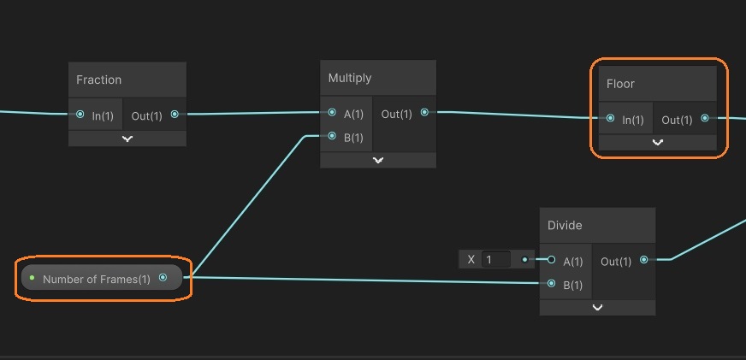Select the Multiply node header

tap(378, 78)
